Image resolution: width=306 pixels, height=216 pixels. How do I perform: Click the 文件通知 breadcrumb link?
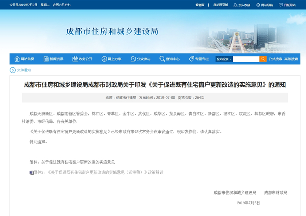click(24, 70)
